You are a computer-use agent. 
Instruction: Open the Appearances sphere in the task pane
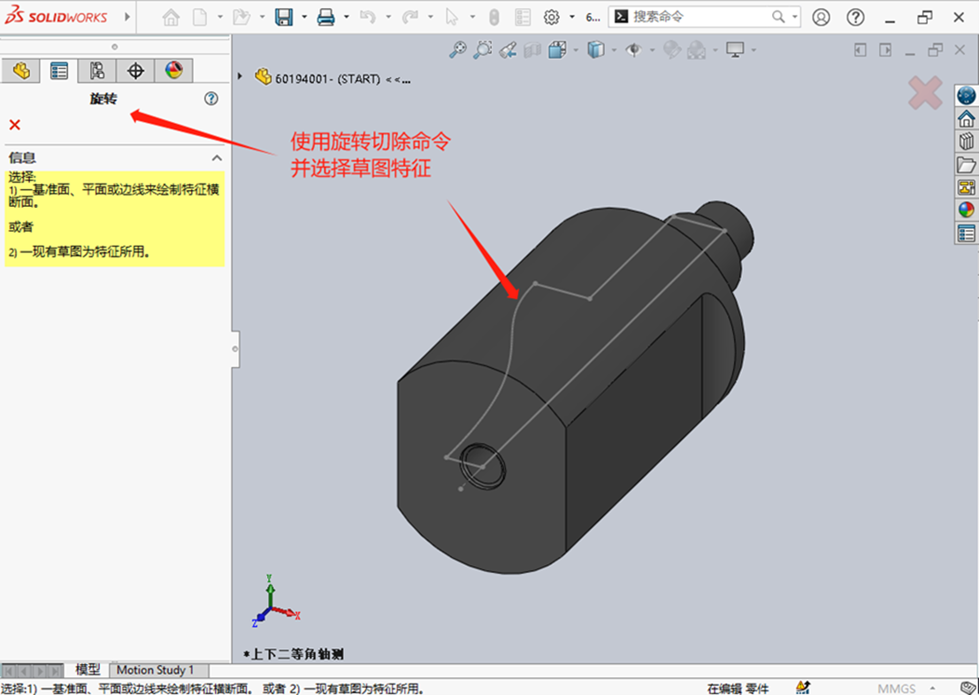[x=967, y=210]
